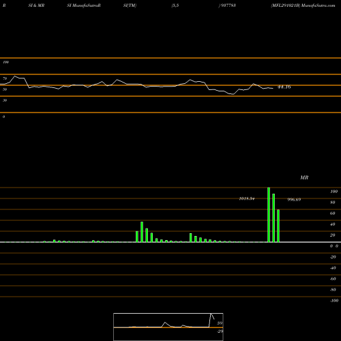Click the 'SI & MR' header text
The height and width of the screenshot is (341, 341).
[x=36, y=5]
